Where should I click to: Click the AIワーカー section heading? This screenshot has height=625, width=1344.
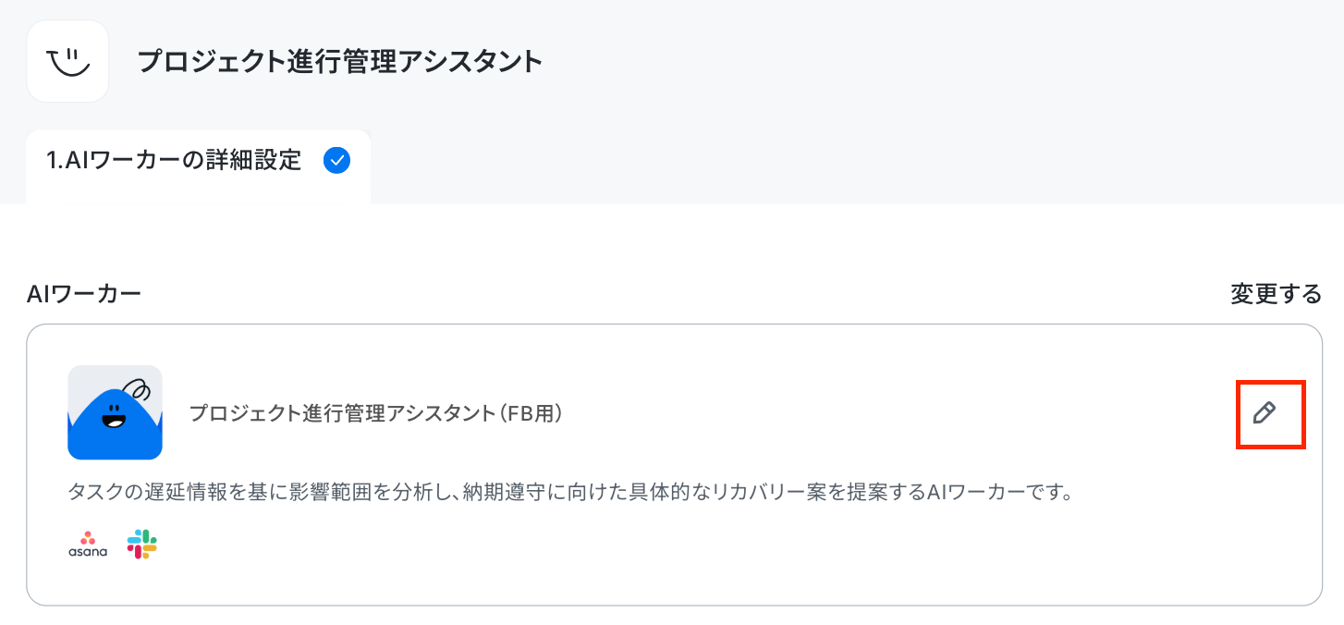[x=84, y=295]
